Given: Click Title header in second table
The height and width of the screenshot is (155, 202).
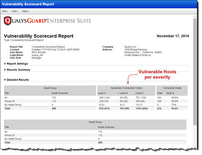Looking at the screenshot, I should (7, 127).
